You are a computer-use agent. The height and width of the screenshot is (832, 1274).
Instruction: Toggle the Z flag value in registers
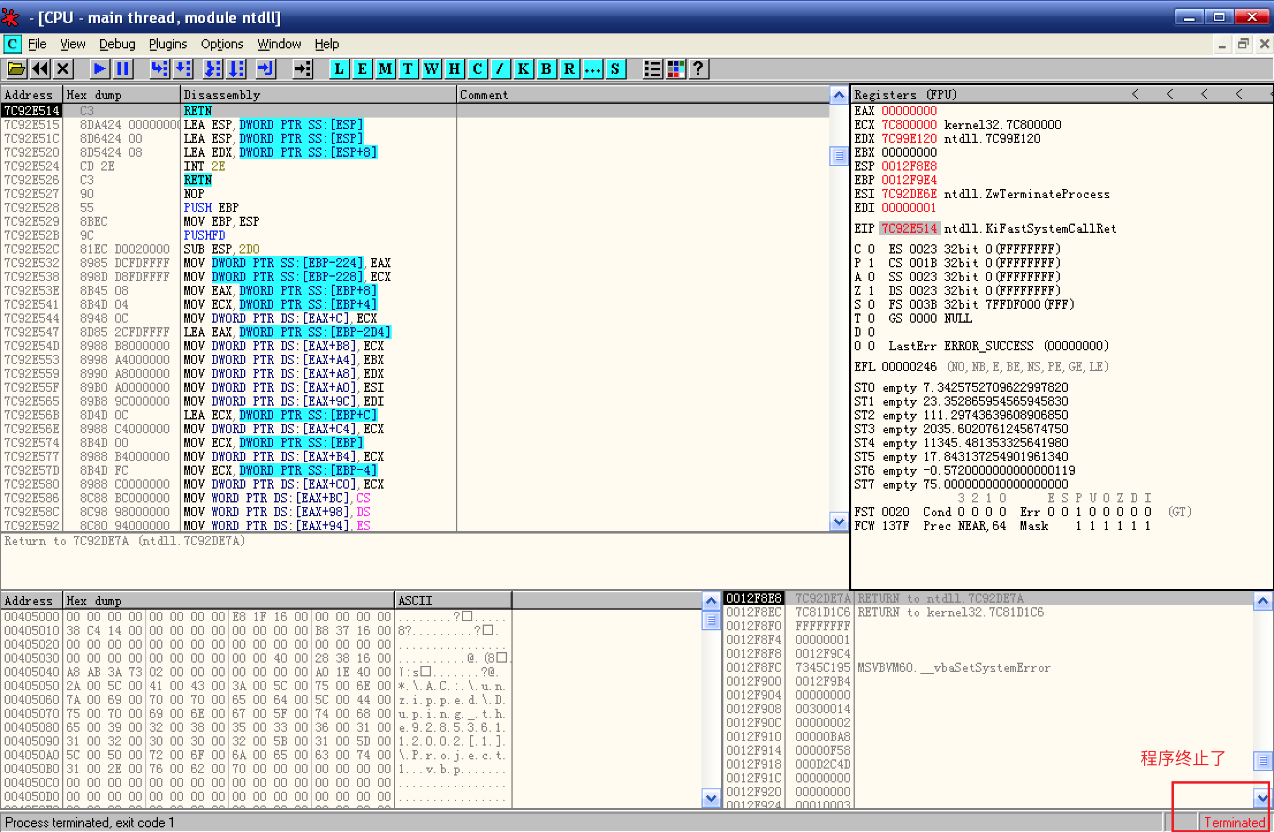coord(871,290)
